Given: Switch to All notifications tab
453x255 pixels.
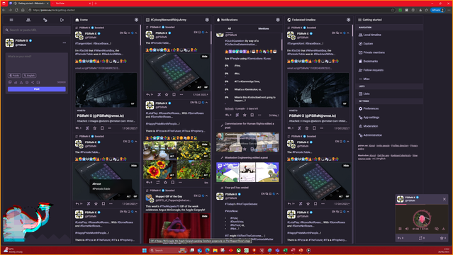Looking at the screenshot, I should pos(229,28).
